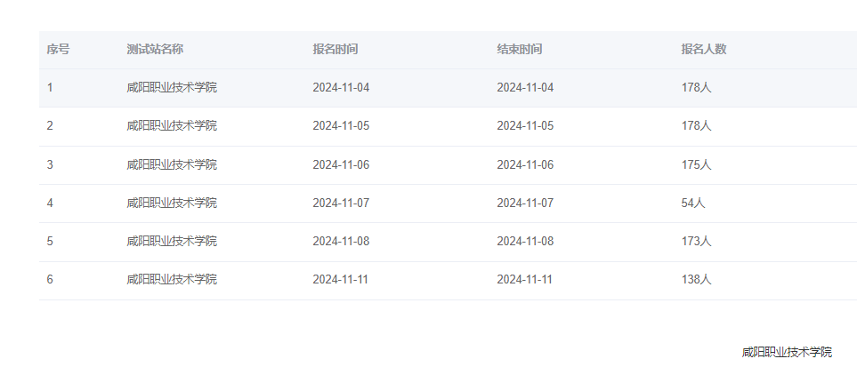Click the 报名人数 column header
The image size is (865, 367).
703,50
